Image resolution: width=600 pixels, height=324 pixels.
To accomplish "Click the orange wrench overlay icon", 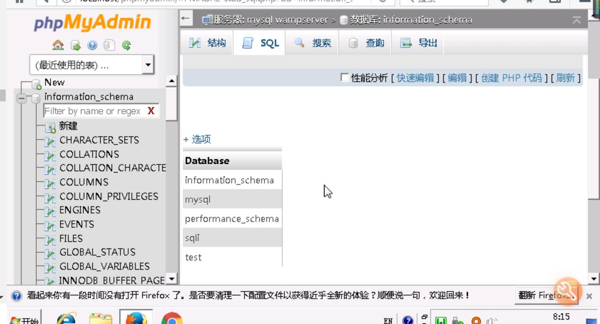I will pyautogui.click(x=567, y=291).
